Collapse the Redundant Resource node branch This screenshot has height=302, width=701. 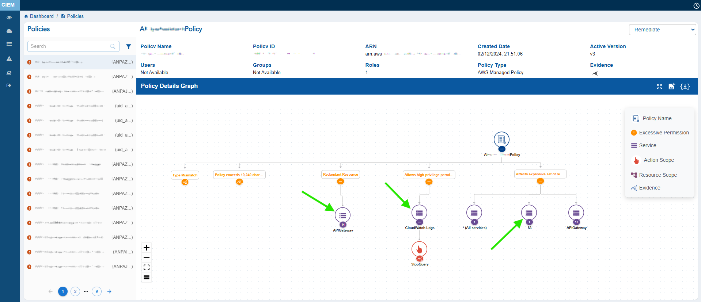(x=340, y=181)
